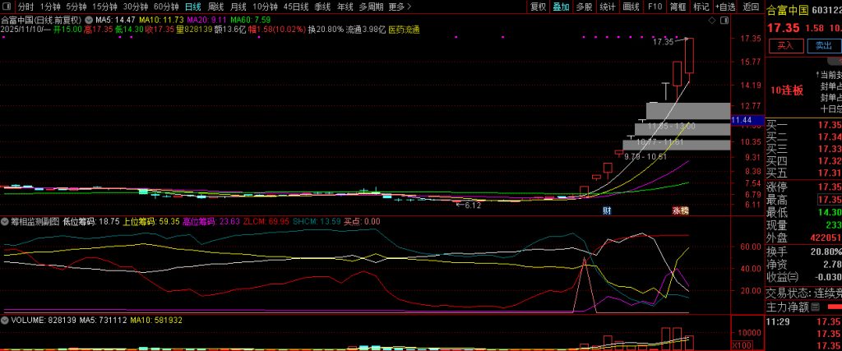
Task: Select the 15分钟 period tab
Action: (104, 7)
